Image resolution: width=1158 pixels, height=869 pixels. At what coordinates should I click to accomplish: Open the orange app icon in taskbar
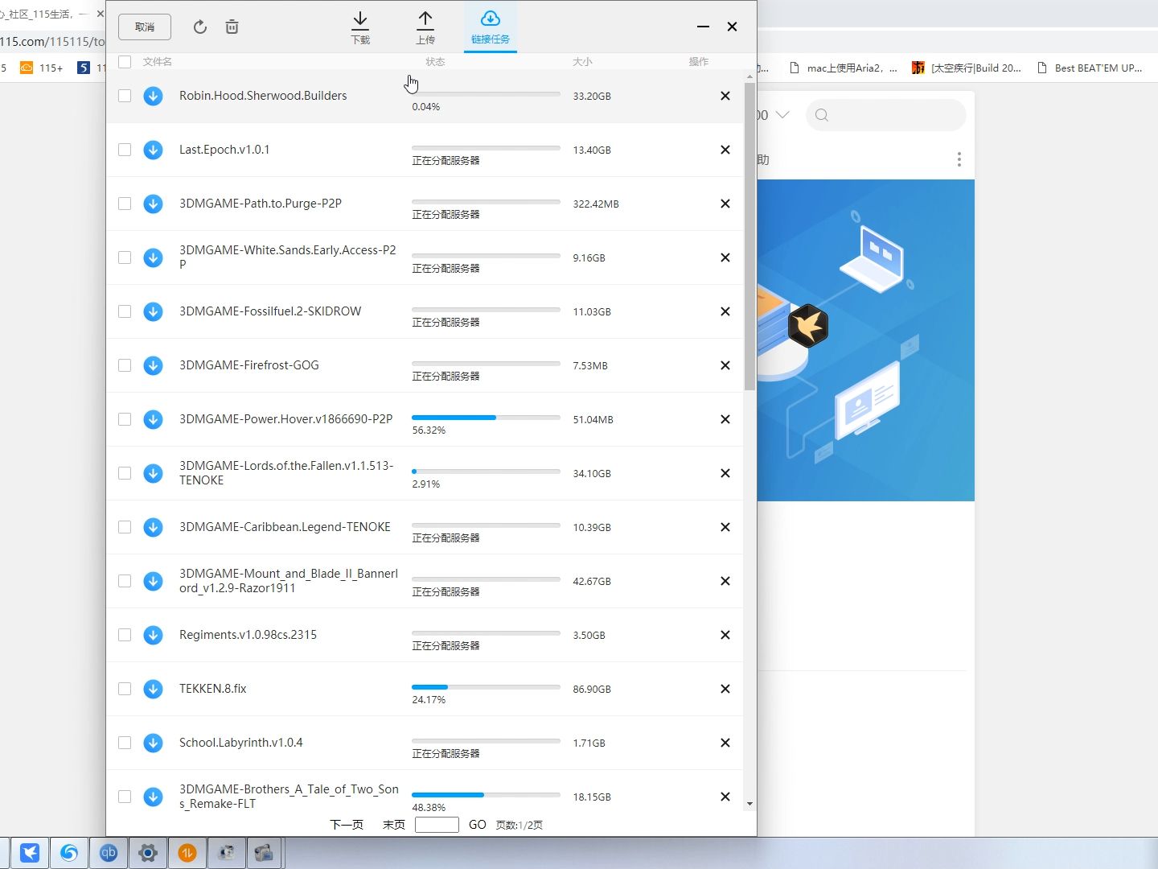click(x=187, y=852)
